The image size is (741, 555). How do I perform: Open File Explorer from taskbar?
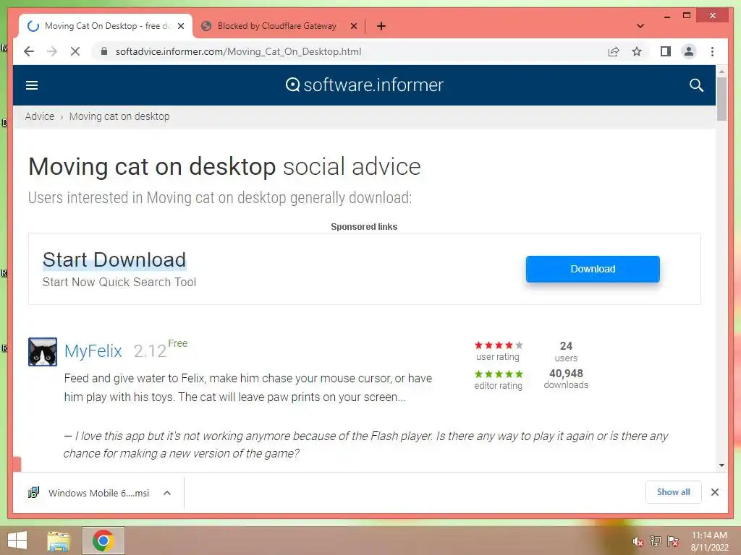click(x=59, y=541)
